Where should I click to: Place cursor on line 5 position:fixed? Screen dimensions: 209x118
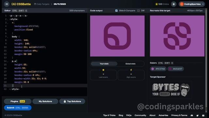point(24,30)
